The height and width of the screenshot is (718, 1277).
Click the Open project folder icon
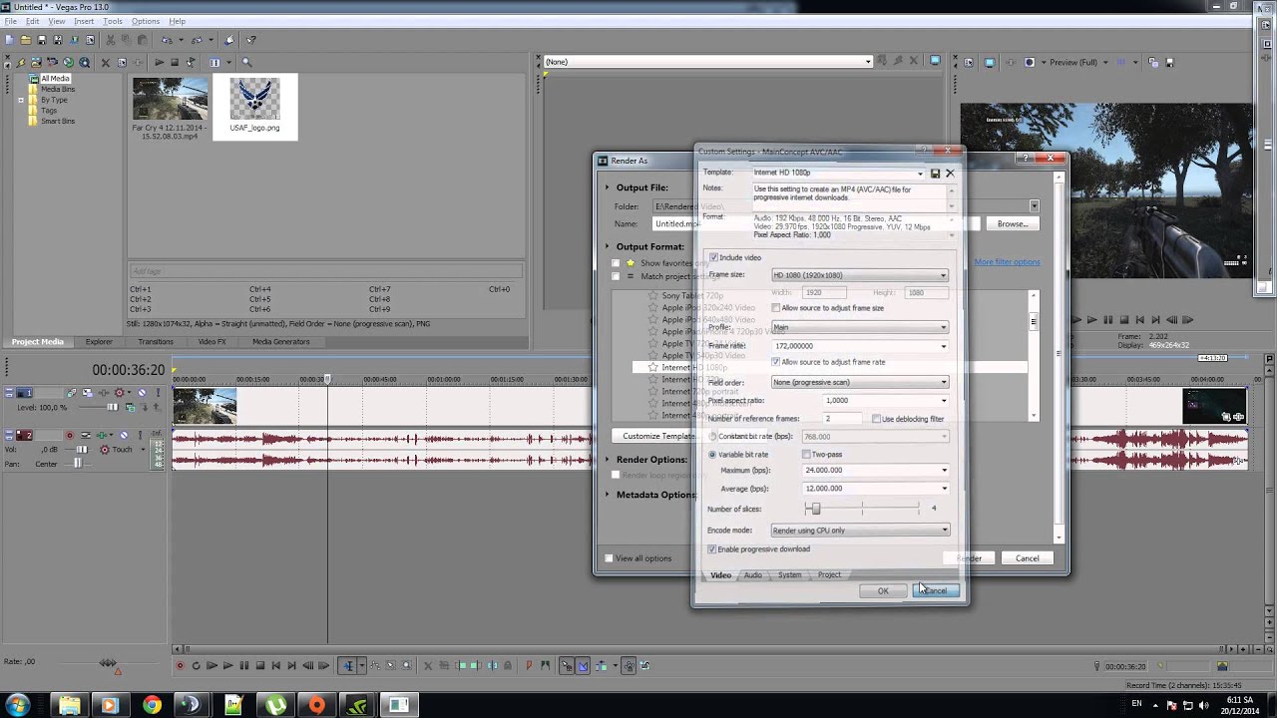point(26,40)
